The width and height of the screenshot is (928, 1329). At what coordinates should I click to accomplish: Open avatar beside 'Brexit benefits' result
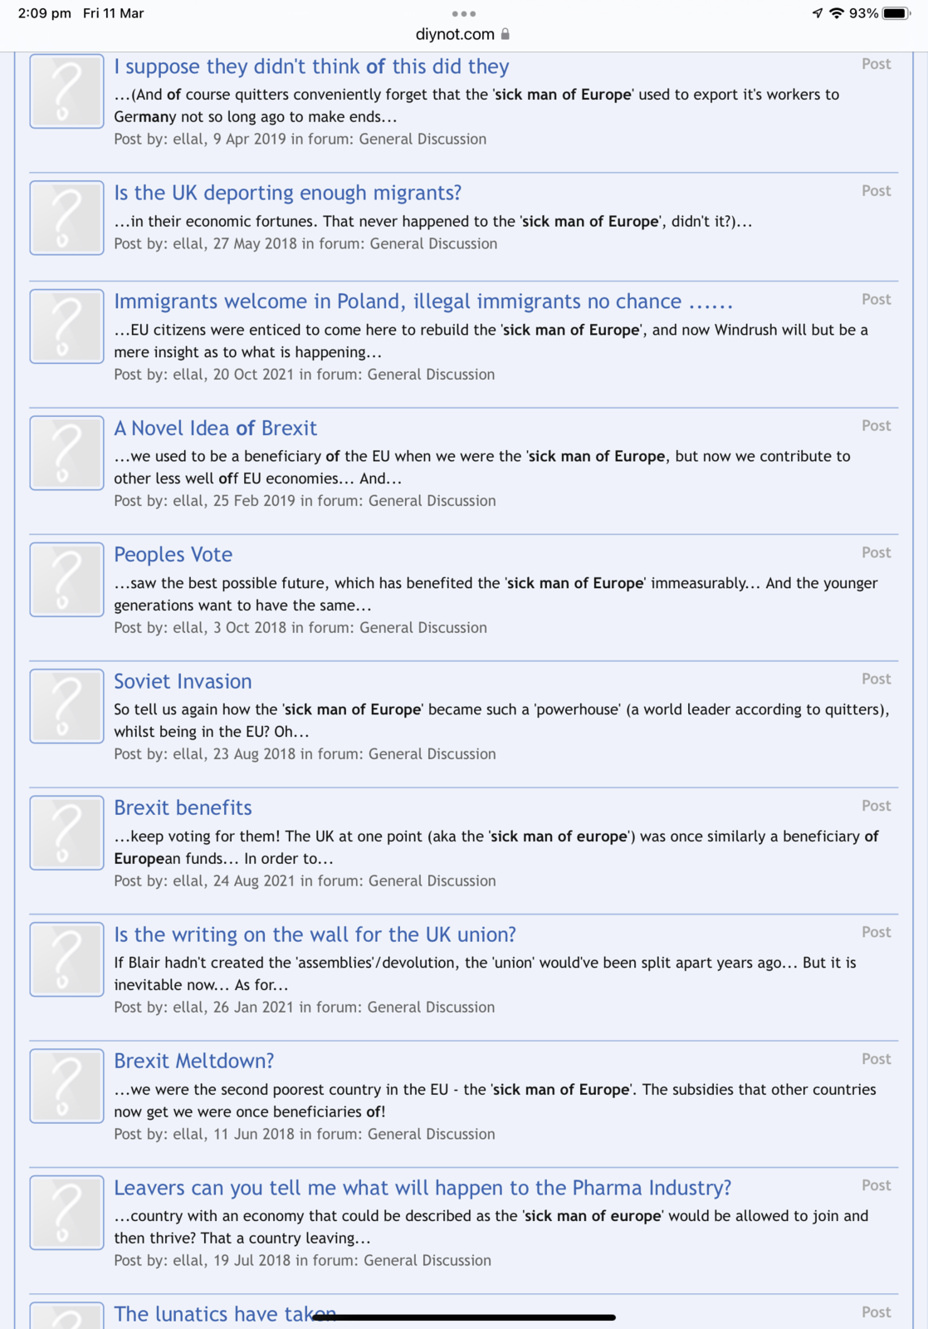pyautogui.click(x=66, y=832)
